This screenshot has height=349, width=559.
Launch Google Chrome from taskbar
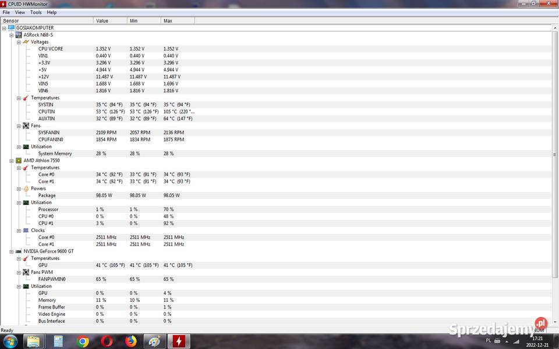82,341
